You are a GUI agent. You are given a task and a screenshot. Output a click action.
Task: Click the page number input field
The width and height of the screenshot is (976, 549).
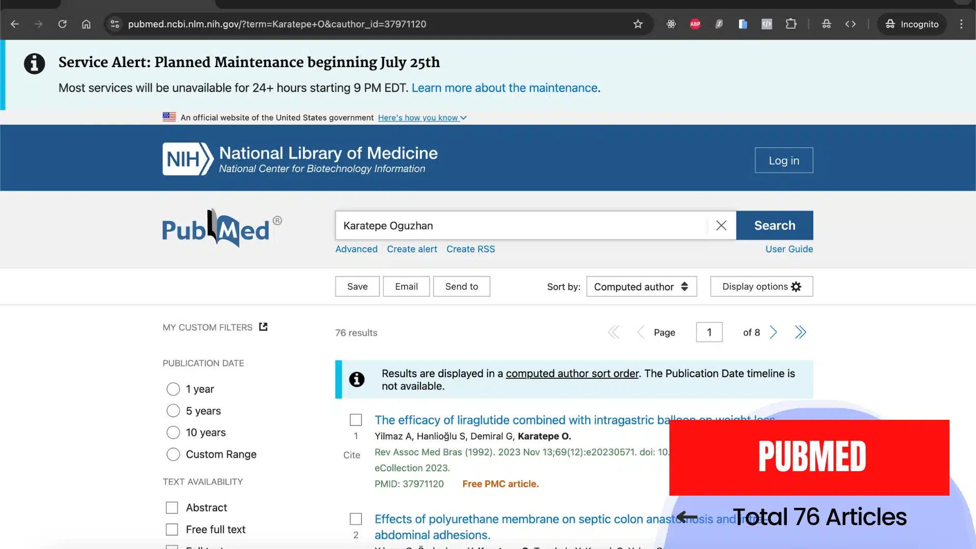[x=709, y=332]
